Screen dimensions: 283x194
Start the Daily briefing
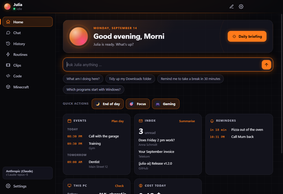pyautogui.click(x=247, y=36)
